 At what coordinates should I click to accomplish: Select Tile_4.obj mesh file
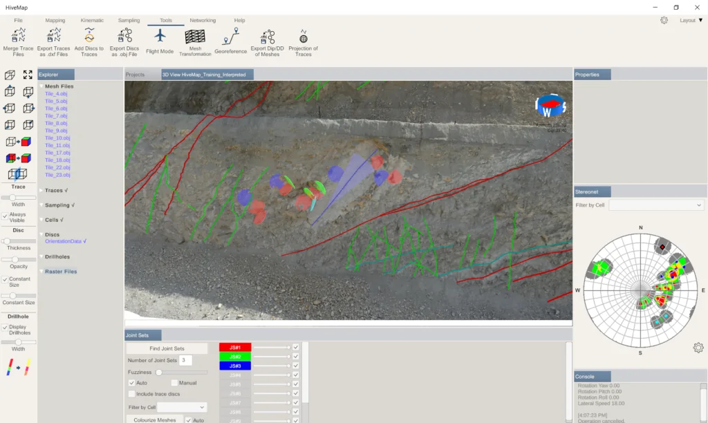[56, 94]
